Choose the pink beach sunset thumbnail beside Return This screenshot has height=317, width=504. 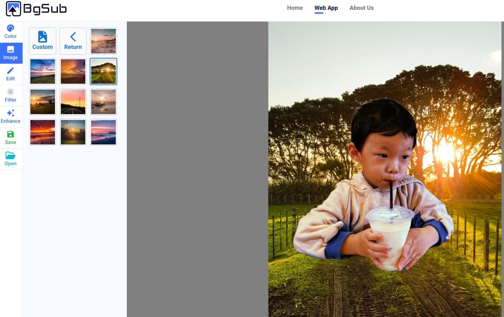(x=103, y=41)
